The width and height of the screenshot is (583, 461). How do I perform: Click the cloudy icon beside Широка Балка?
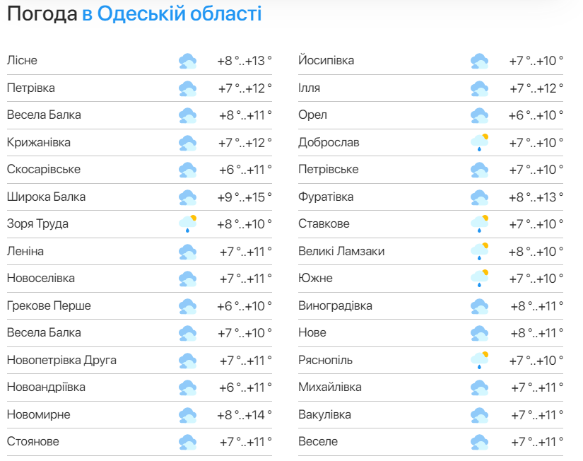[x=187, y=197]
